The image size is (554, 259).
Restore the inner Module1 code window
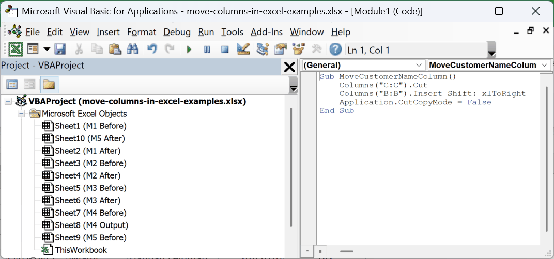click(530, 31)
